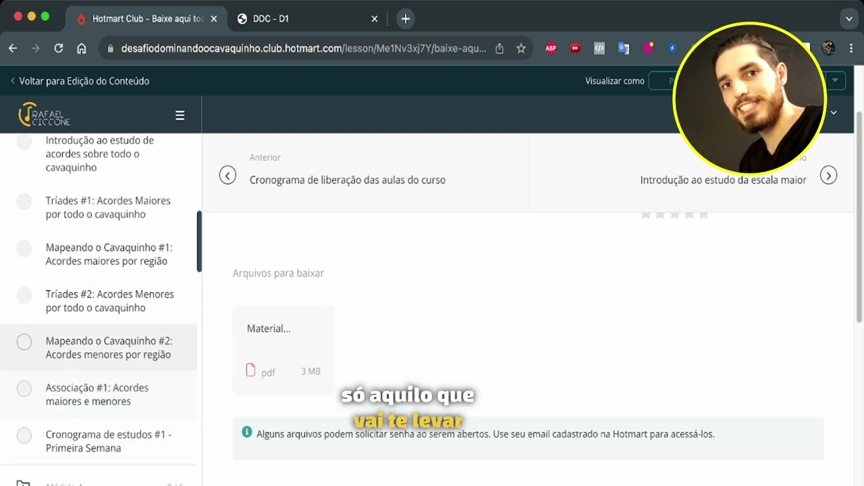The width and height of the screenshot is (864, 486).
Task: Switch to the DDC - D1 tab
Action: tap(307, 19)
